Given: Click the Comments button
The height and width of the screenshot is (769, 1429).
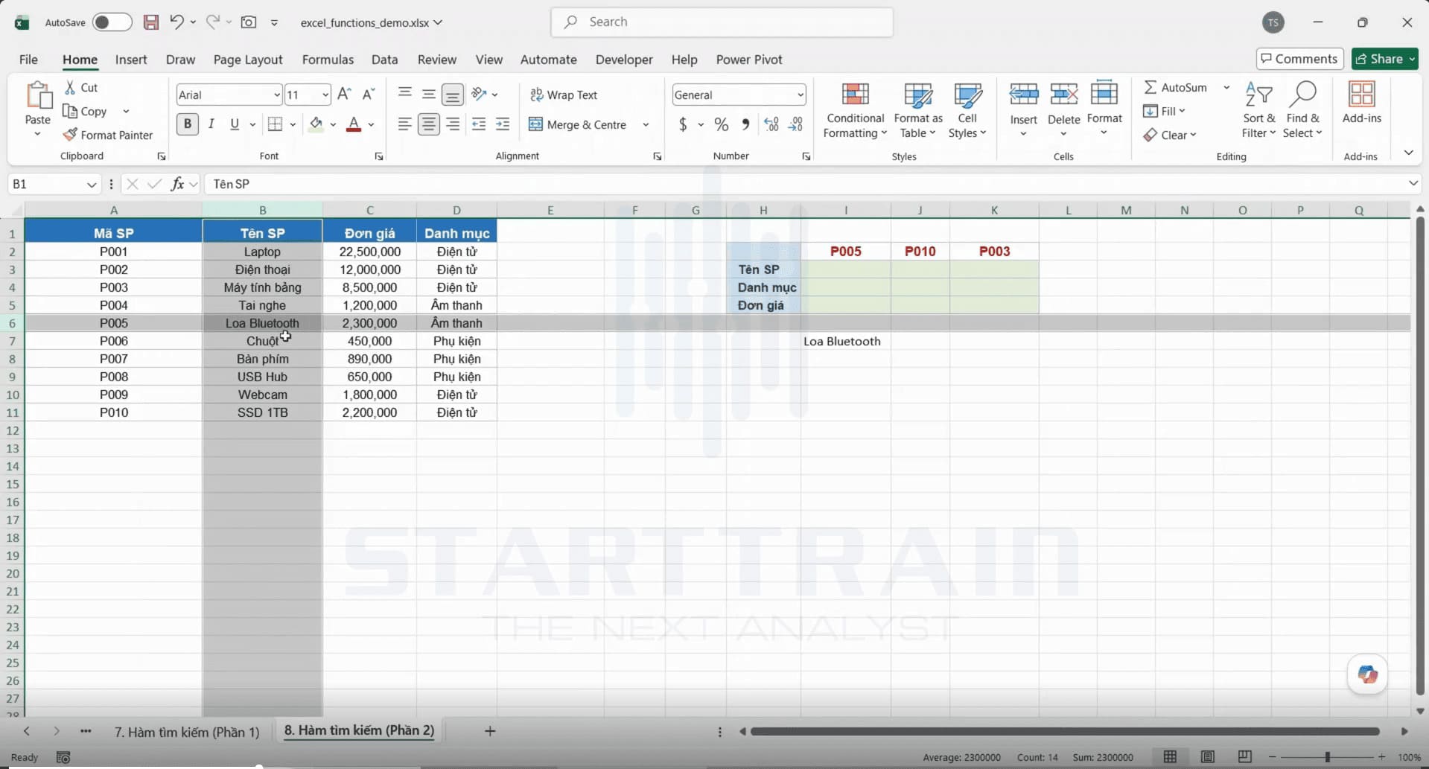Looking at the screenshot, I should coord(1299,59).
